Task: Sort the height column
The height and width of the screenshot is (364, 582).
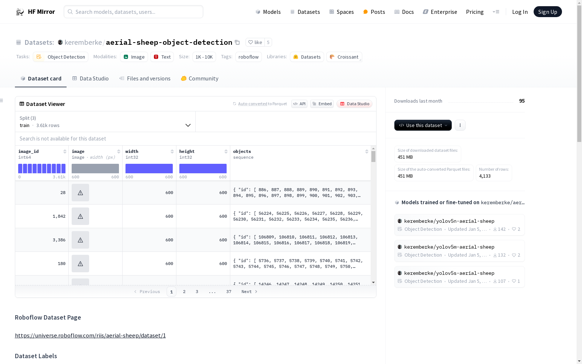Action: coord(226,151)
